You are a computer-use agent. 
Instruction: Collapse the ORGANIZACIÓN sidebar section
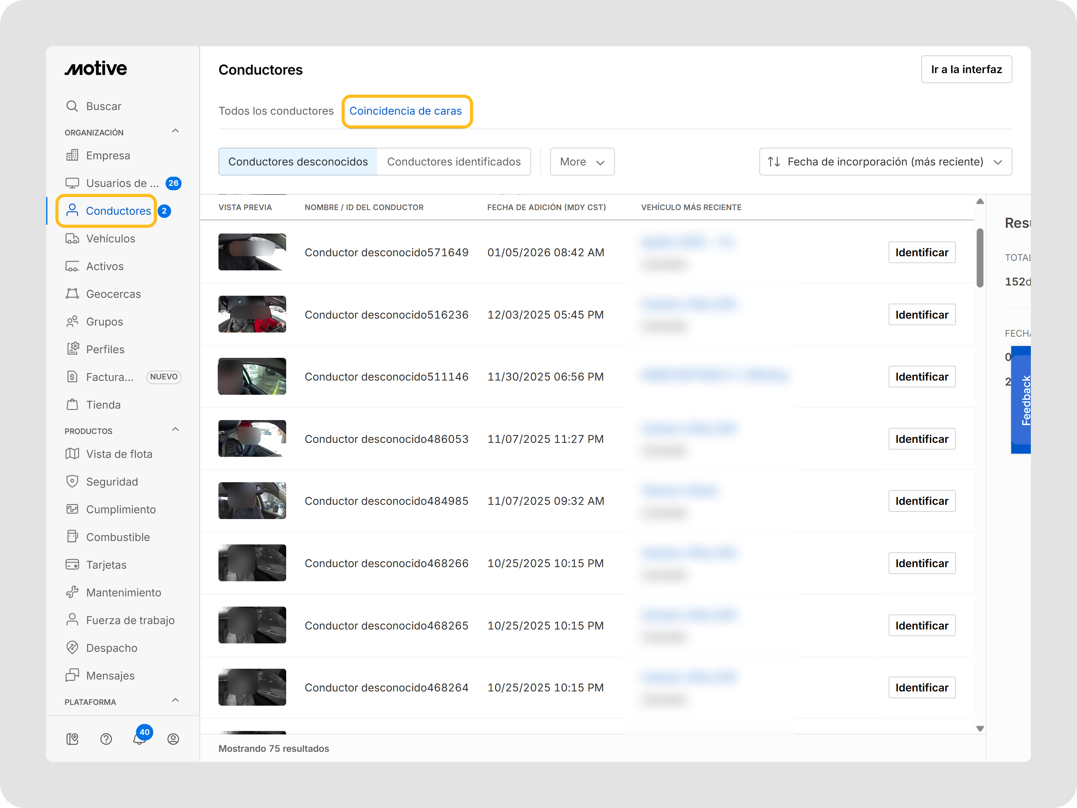point(175,130)
